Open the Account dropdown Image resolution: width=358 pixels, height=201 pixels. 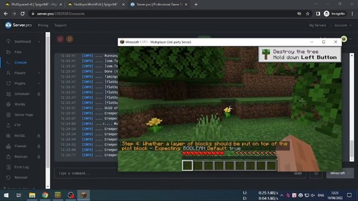tap(343, 25)
